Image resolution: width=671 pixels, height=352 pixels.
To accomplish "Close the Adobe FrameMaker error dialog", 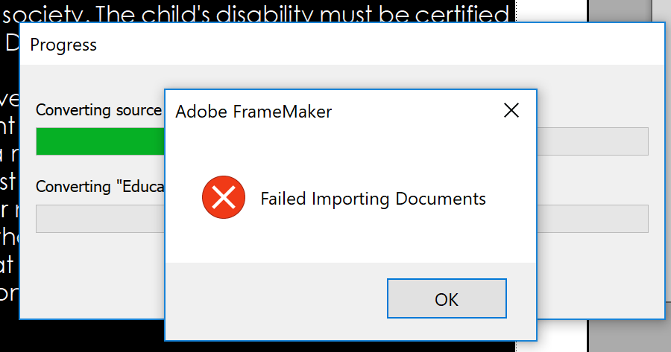I will pos(511,110).
